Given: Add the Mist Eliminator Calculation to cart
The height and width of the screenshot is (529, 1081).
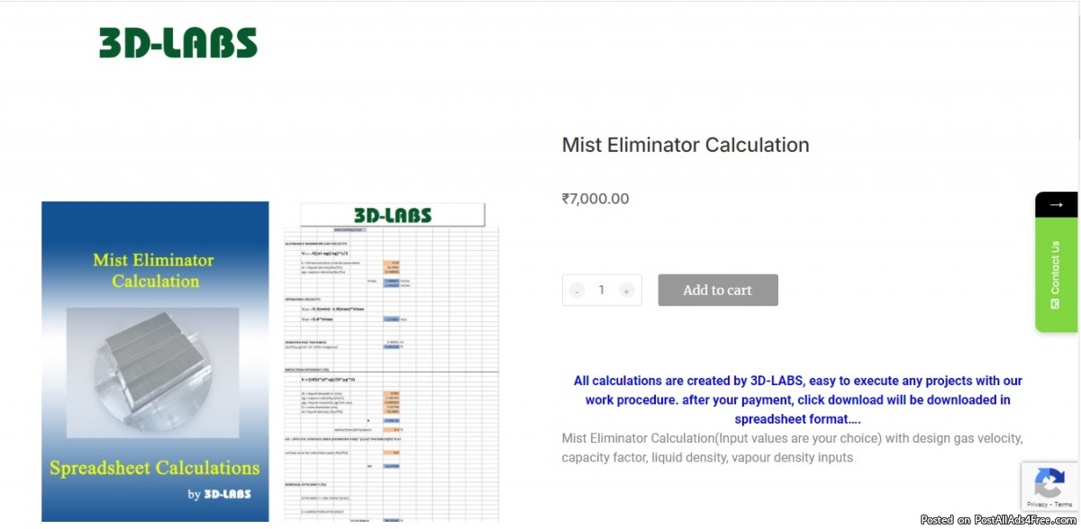Looking at the screenshot, I should [717, 291].
